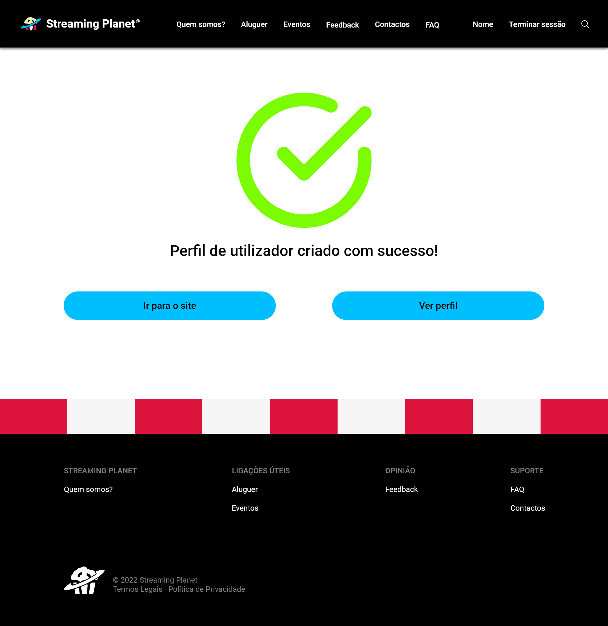Click the Ir para o site button

pos(169,305)
